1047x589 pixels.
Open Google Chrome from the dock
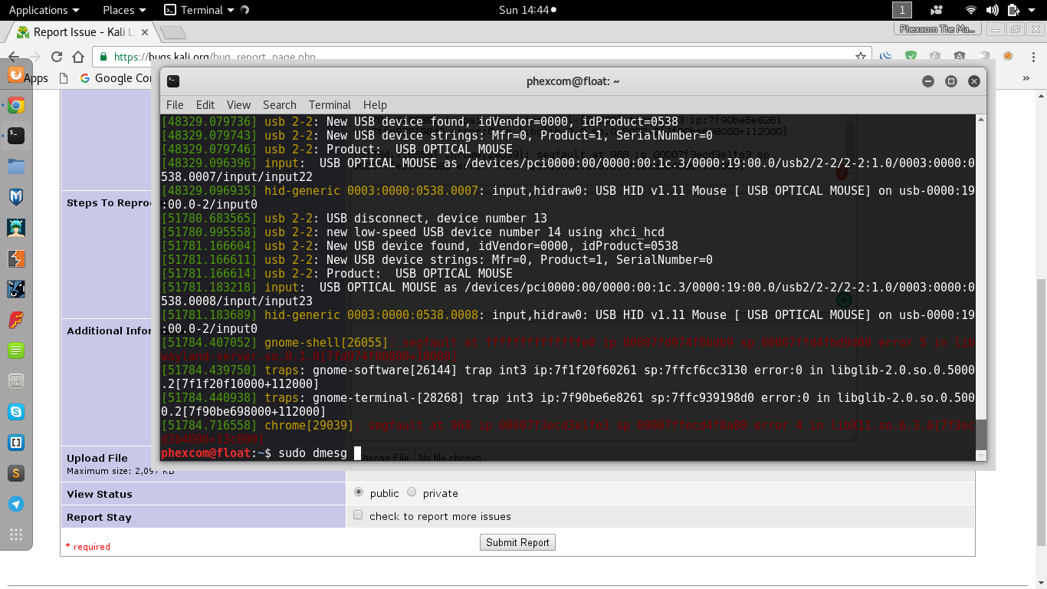pos(16,106)
